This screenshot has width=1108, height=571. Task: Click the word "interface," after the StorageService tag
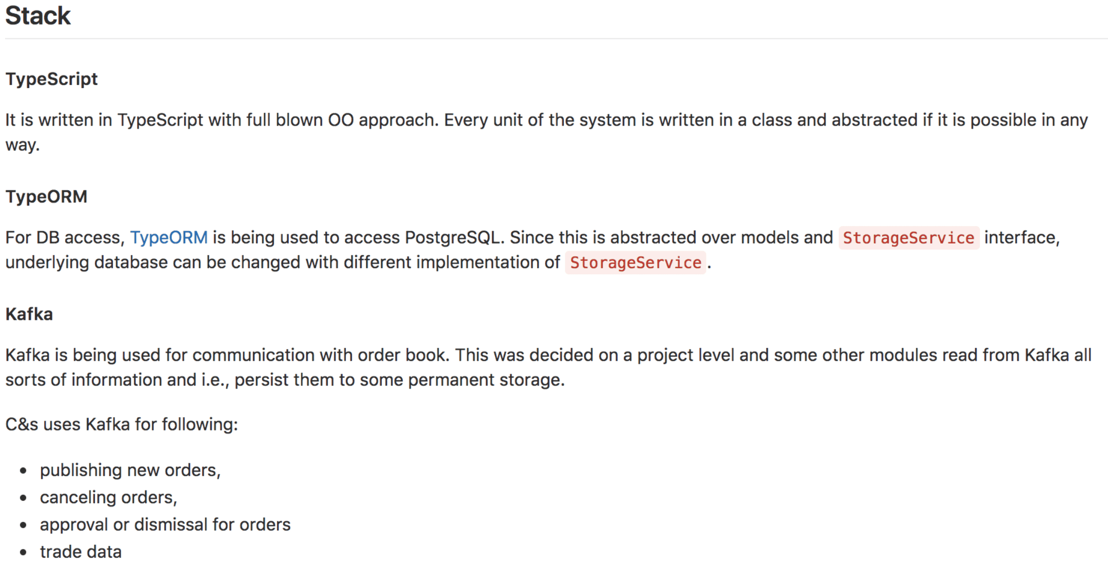pyautogui.click(x=1022, y=237)
